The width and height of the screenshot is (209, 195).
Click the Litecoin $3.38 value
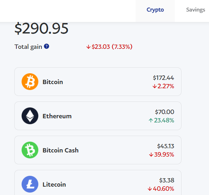click(x=167, y=180)
